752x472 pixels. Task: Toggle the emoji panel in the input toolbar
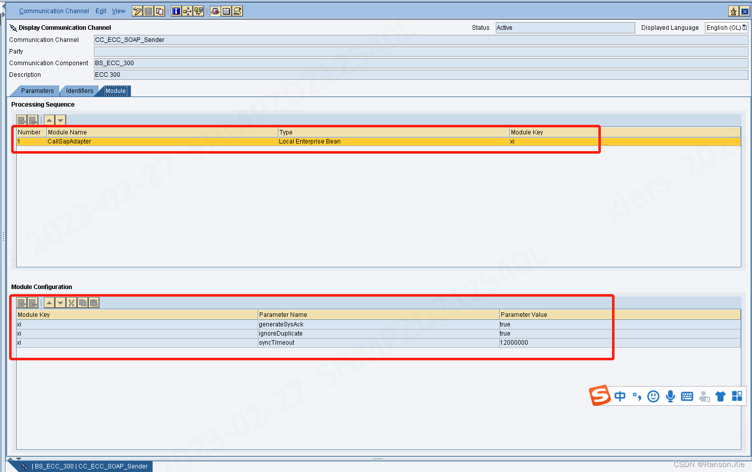click(653, 396)
